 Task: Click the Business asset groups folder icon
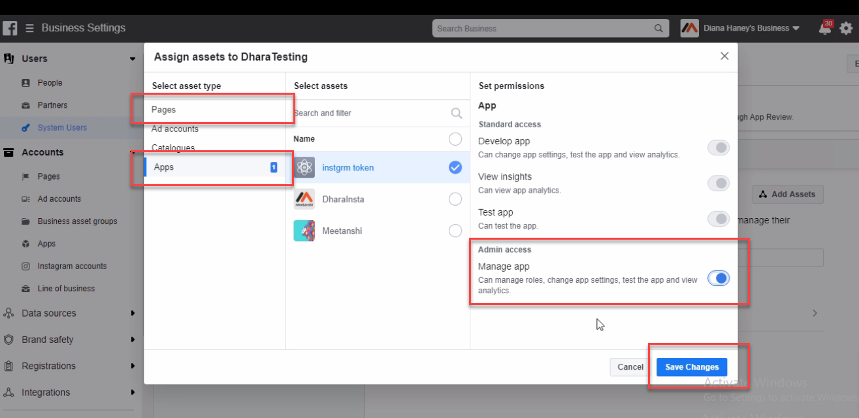point(26,221)
